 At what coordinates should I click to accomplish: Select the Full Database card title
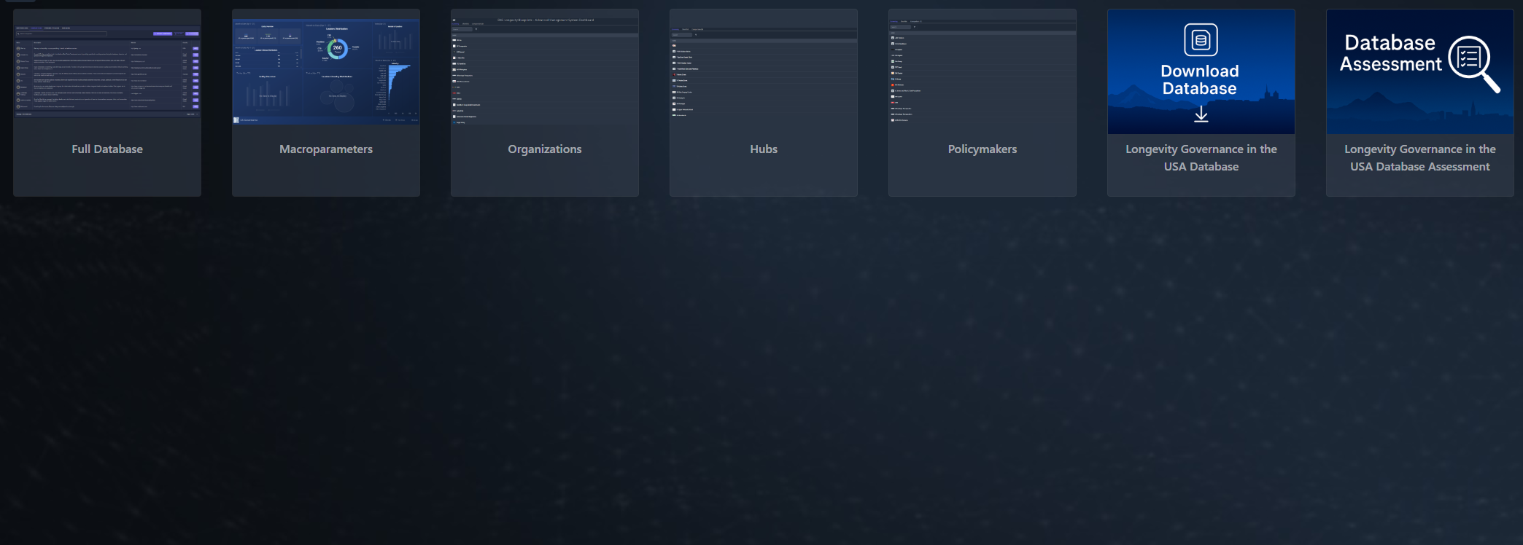(107, 149)
